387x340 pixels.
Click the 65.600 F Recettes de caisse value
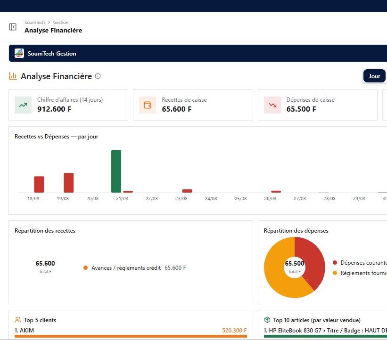177,109
